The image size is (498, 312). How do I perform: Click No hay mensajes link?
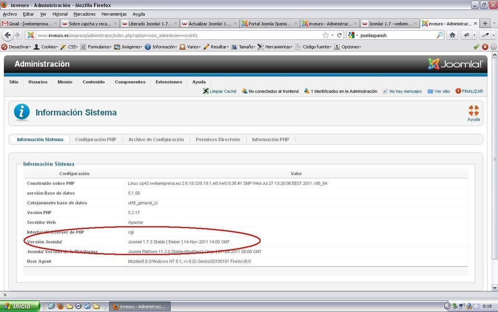click(x=402, y=91)
